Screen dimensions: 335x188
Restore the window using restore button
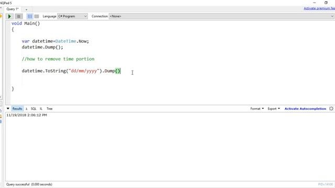(326, 3)
